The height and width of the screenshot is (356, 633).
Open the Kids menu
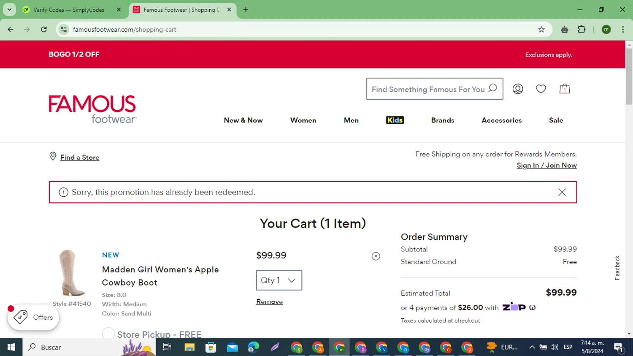tap(395, 120)
